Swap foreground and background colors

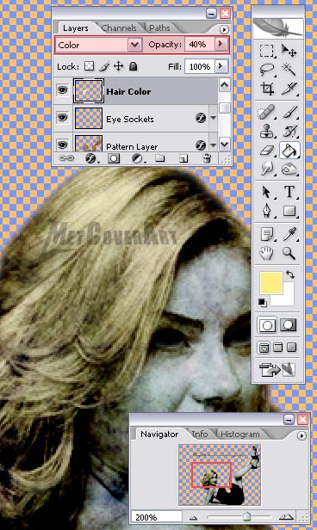(290, 274)
